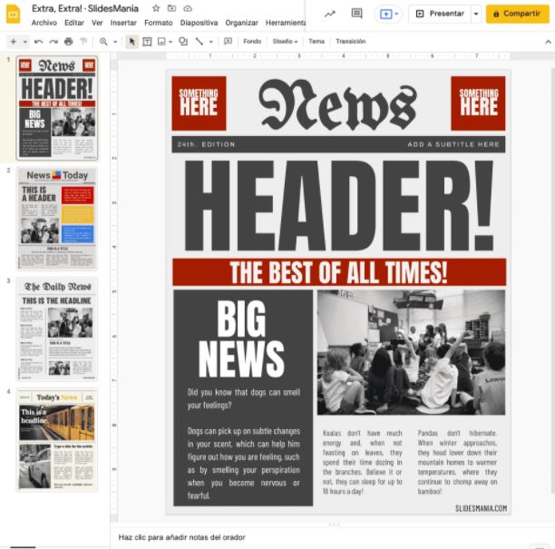Expand the Presentar options dropdown arrow
The width and height of the screenshot is (555, 549).
[476, 14]
